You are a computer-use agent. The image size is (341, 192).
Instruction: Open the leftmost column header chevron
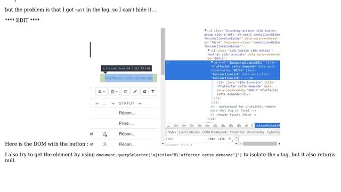[97, 103]
